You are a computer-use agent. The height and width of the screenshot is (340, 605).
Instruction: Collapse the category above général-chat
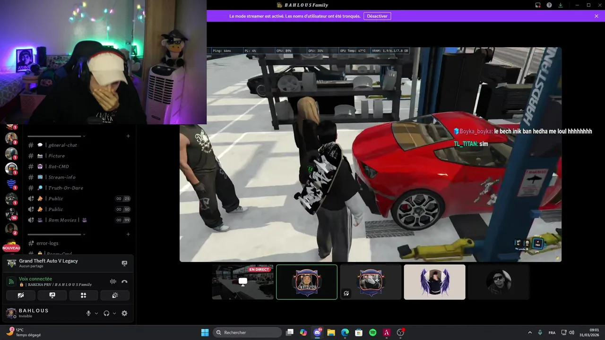point(57,136)
